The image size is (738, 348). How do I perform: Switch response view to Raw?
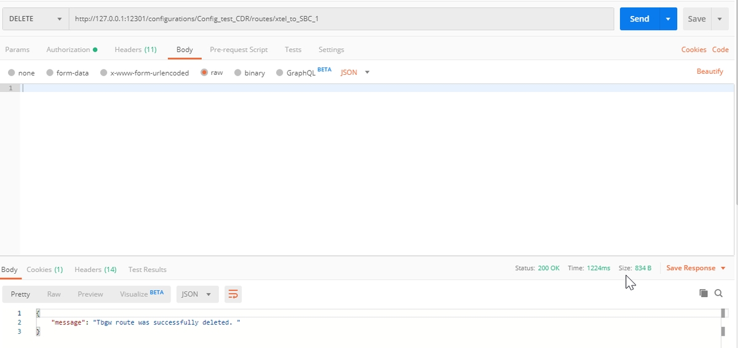coord(54,295)
